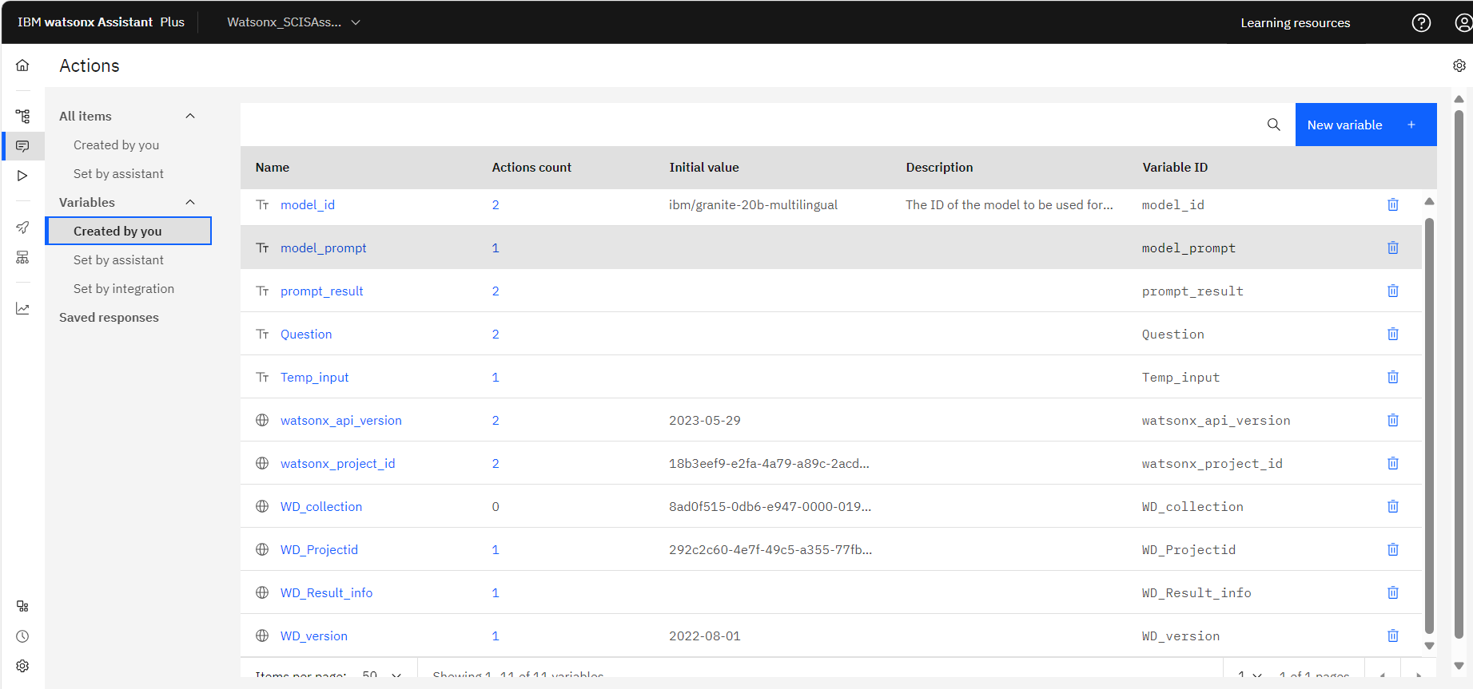
Task: Open the user profile icon
Action: coord(1463,22)
